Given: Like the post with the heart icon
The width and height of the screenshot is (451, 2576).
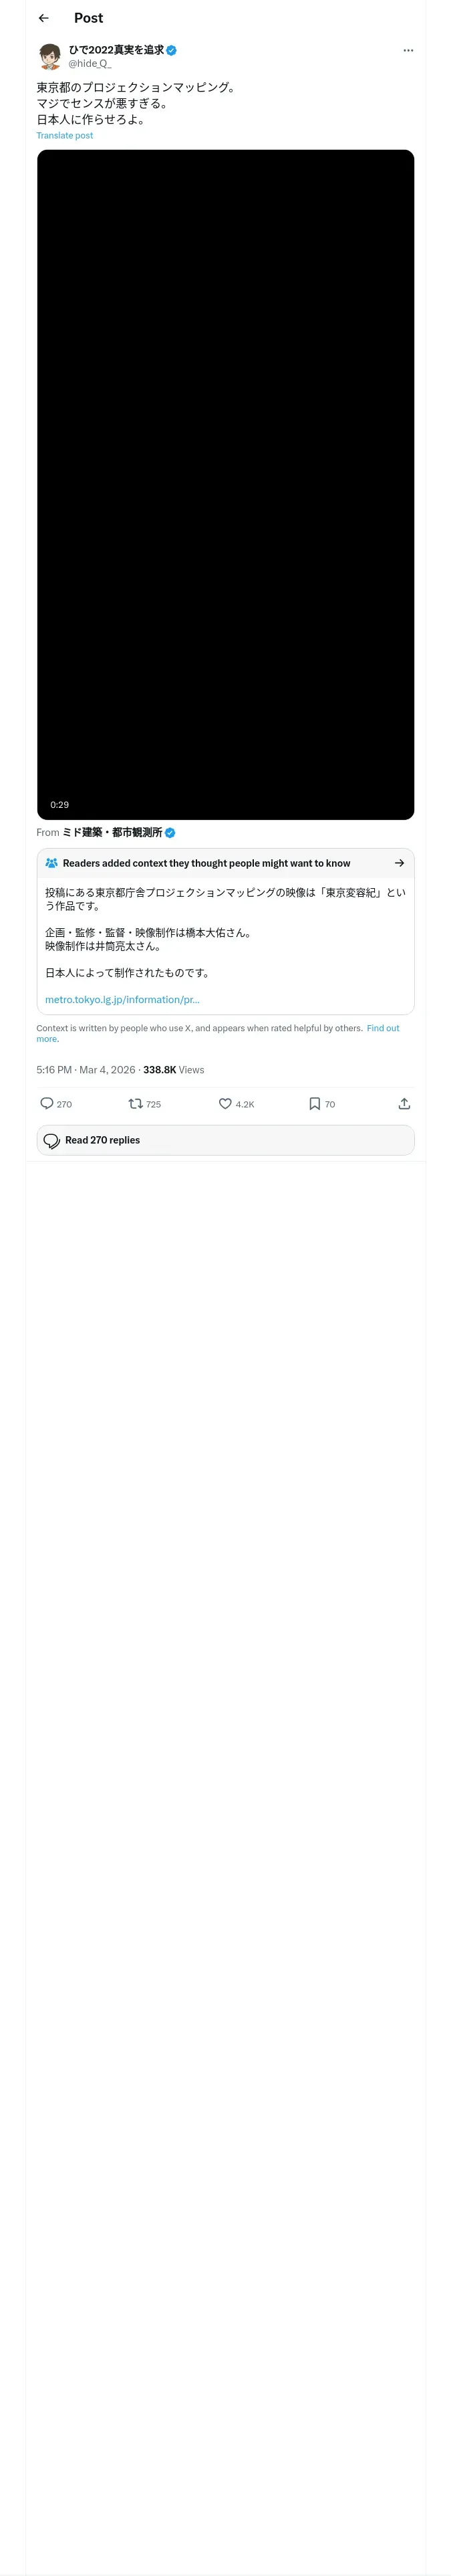Looking at the screenshot, I should coord(225,1103).
